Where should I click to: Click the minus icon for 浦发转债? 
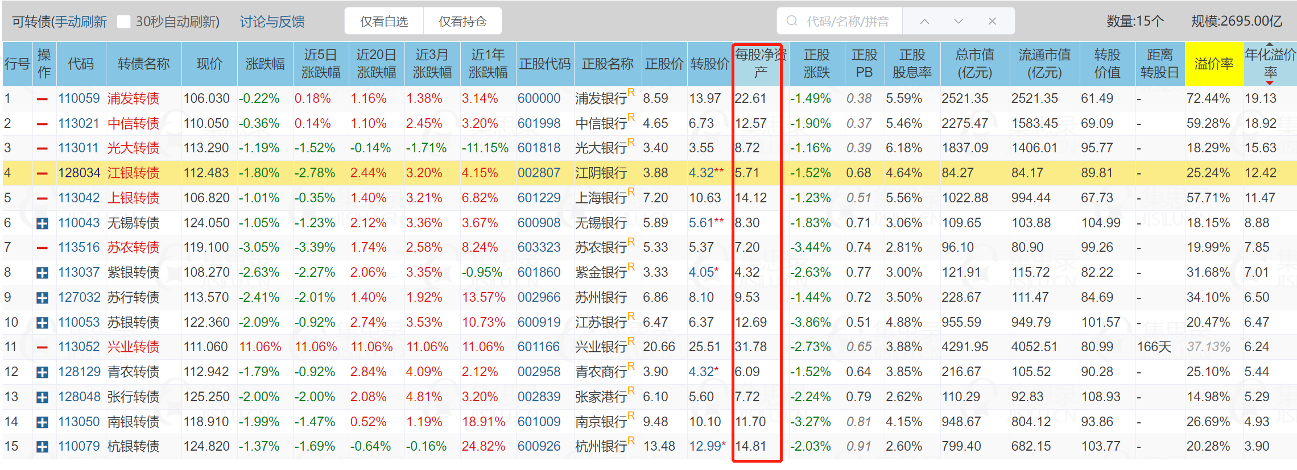(x=42, y=99)
